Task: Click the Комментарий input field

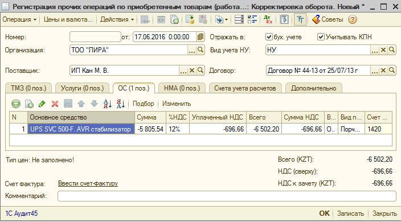Action: click(x=227, y=196)
